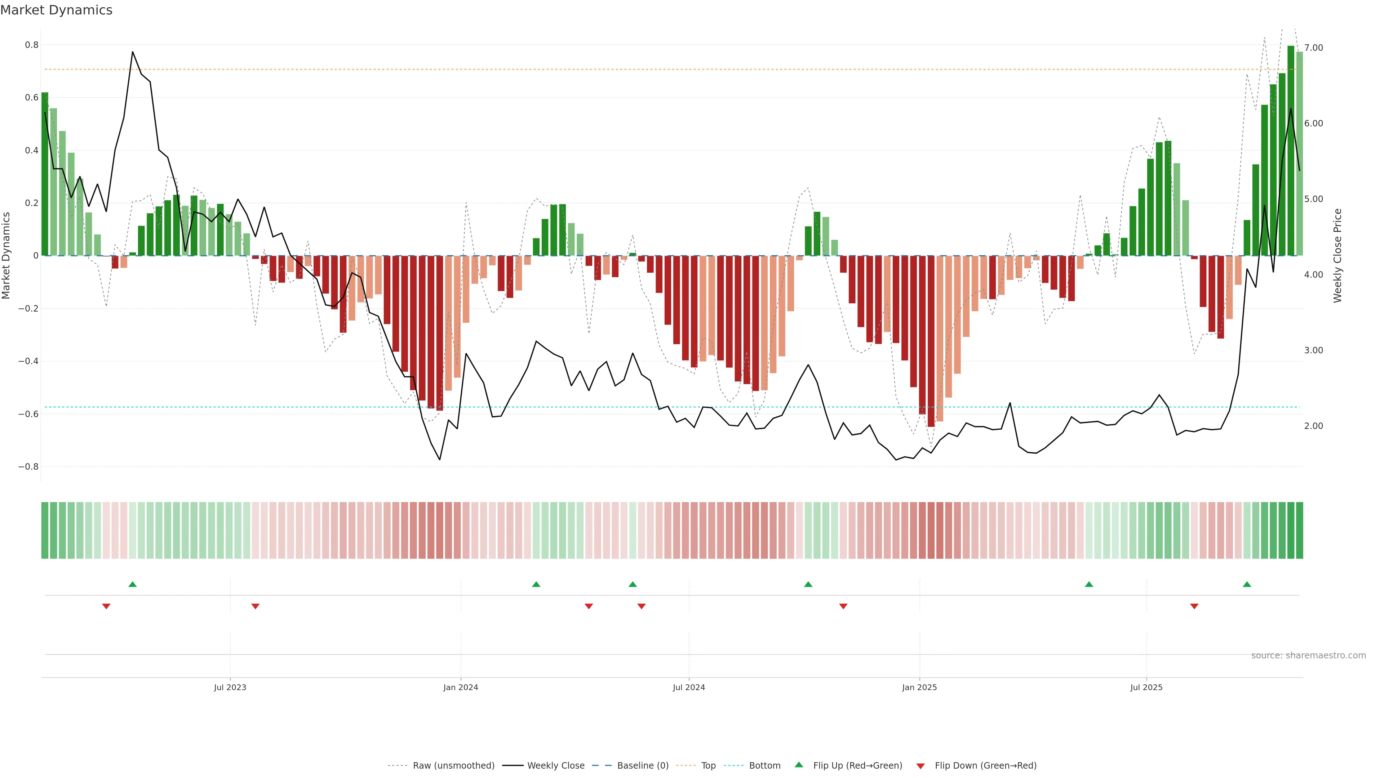Click the red Flip Down legend triangle
Viewport: 1384px width, 778px height.
[x=921, y=766]
